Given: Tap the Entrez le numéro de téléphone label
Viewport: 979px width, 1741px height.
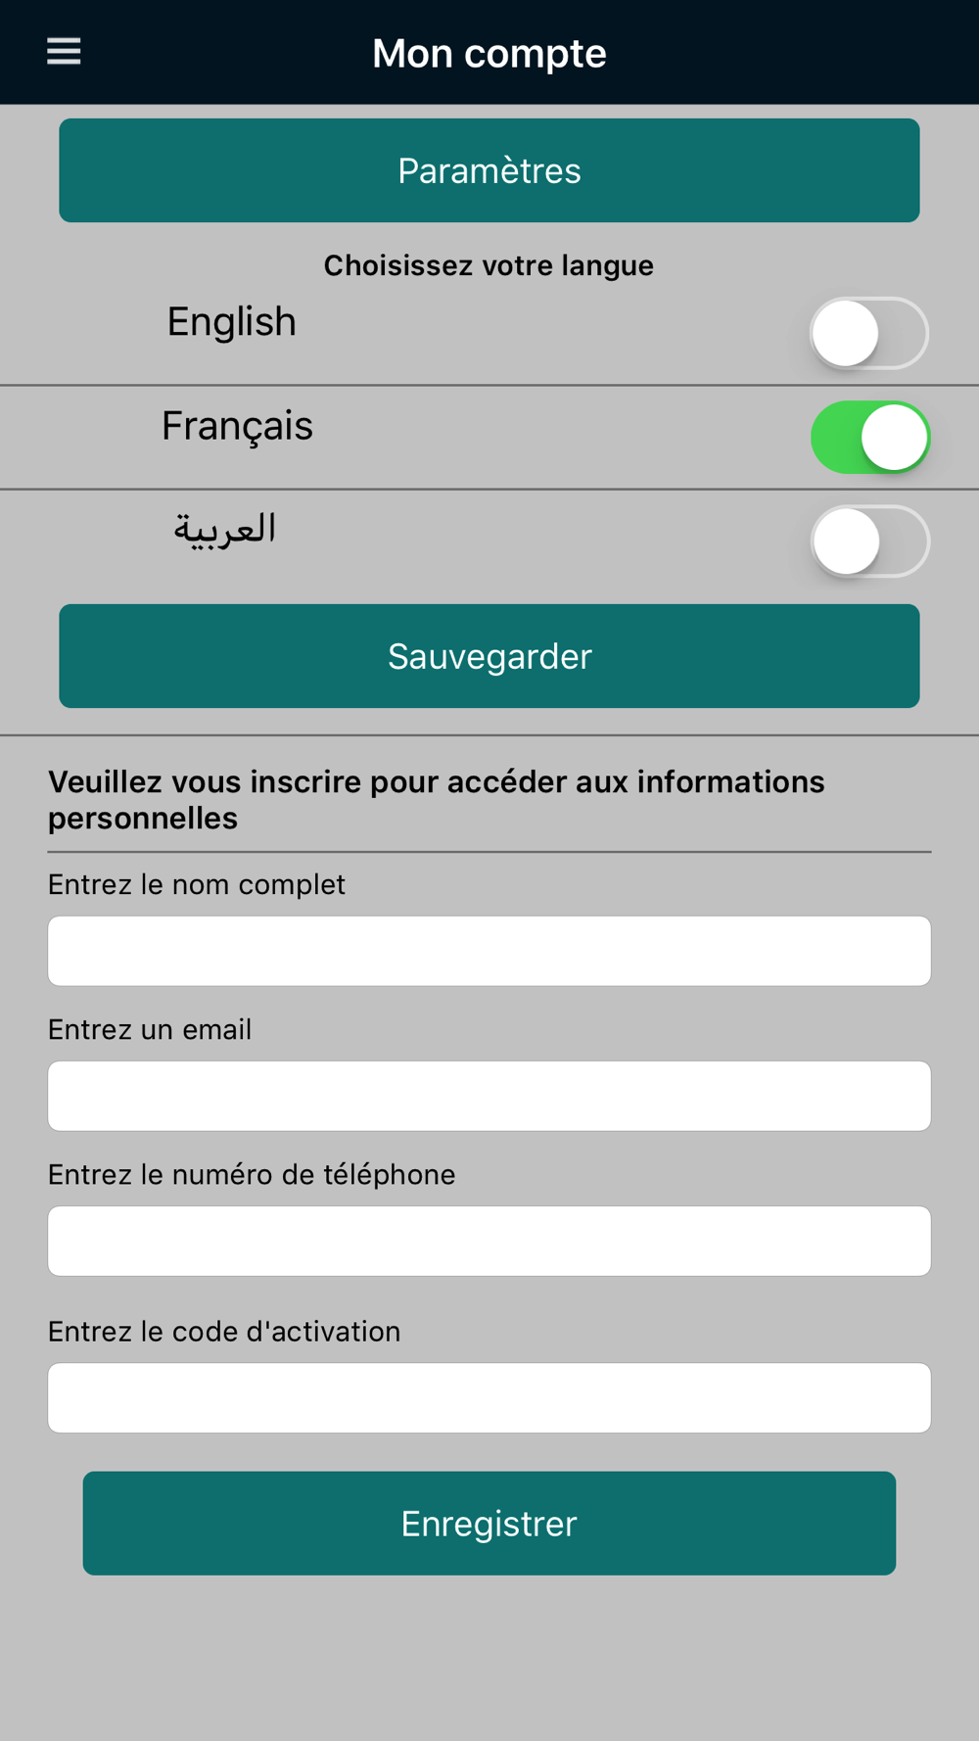Looking at the screenshot, I should pyautogui.click(x=252, y=1174).
